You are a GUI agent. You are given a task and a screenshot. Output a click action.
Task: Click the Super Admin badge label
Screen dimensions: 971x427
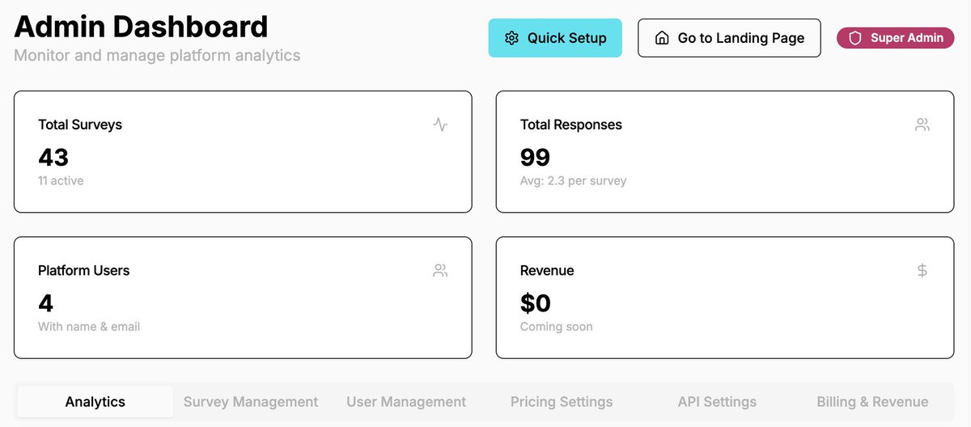[x=906, y=38]
